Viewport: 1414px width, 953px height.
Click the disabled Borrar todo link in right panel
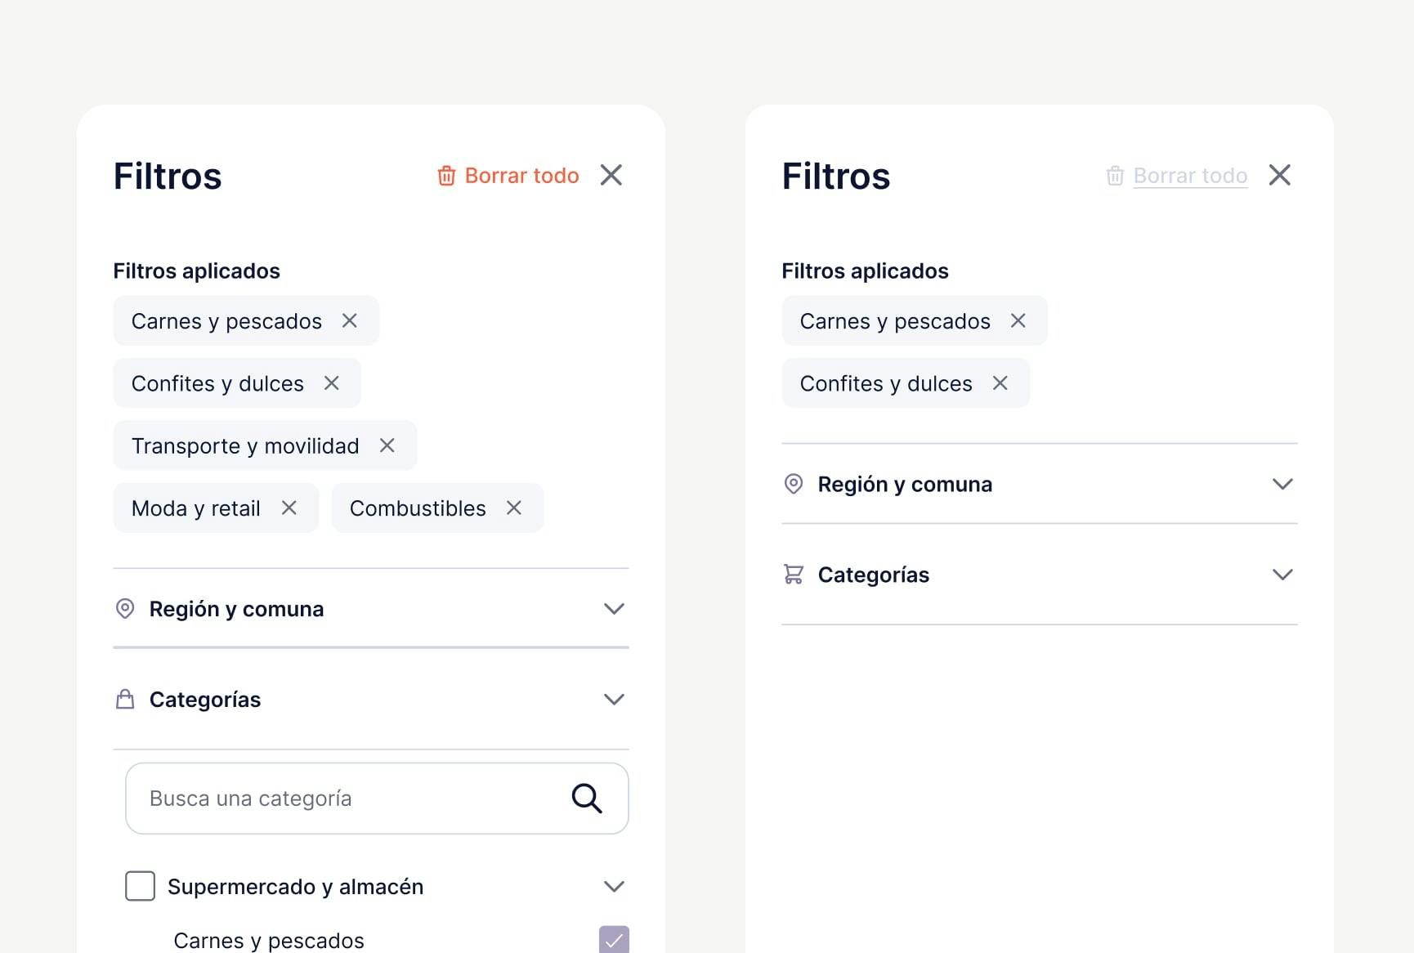pos(1189,176)
